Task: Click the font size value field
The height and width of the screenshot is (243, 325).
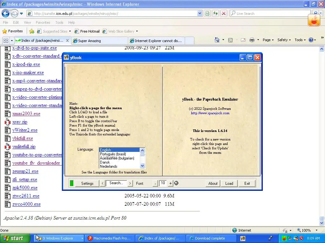Action: (x=163, y=183)
